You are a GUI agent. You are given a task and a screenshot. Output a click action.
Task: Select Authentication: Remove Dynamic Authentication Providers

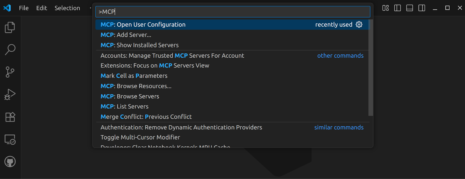pyautogui.click(x=232, y=127)
